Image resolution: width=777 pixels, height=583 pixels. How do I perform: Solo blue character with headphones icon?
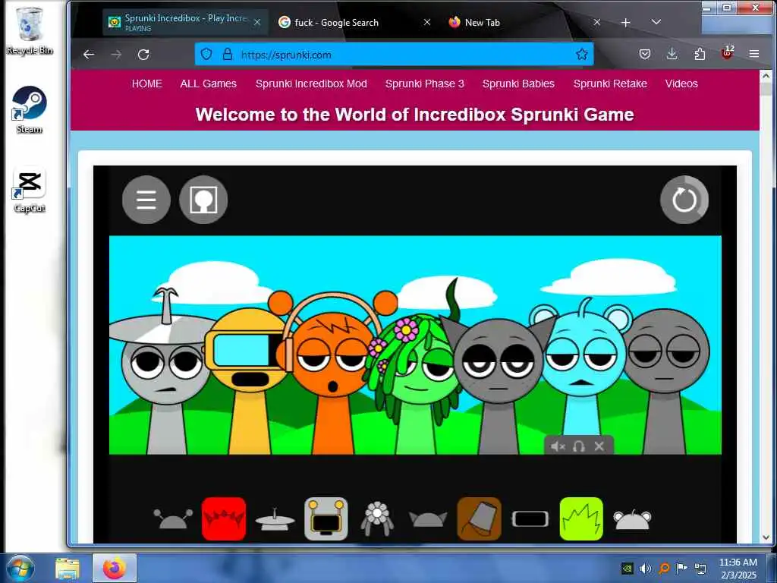pyautogui.click(x=578, y=446)
